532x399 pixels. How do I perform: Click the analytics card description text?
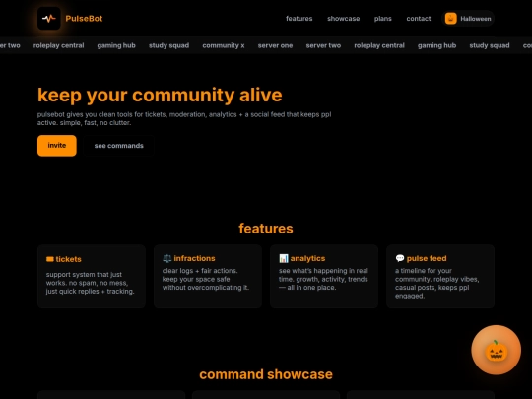point(323,279)
